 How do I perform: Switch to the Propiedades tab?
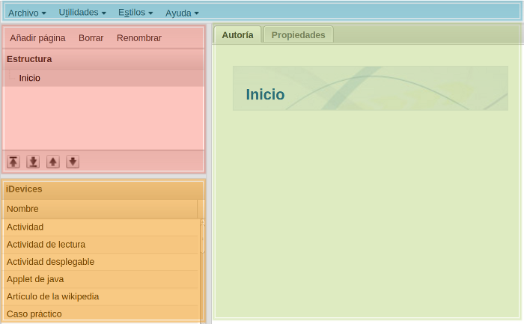298,35
